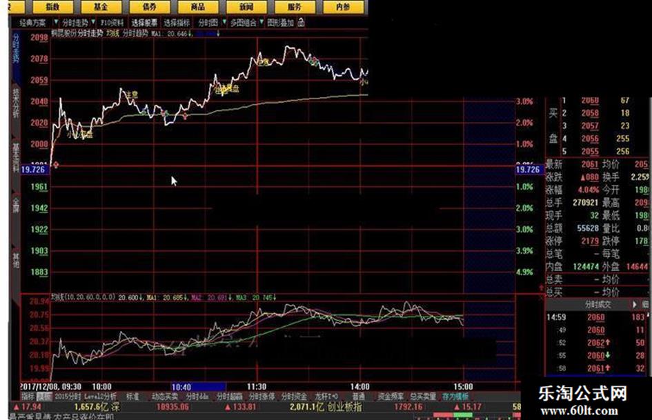This screenshot has width=652, height=420.
Task: Expand the dropdown arrow after 分时图
Action: click(224, 22)
